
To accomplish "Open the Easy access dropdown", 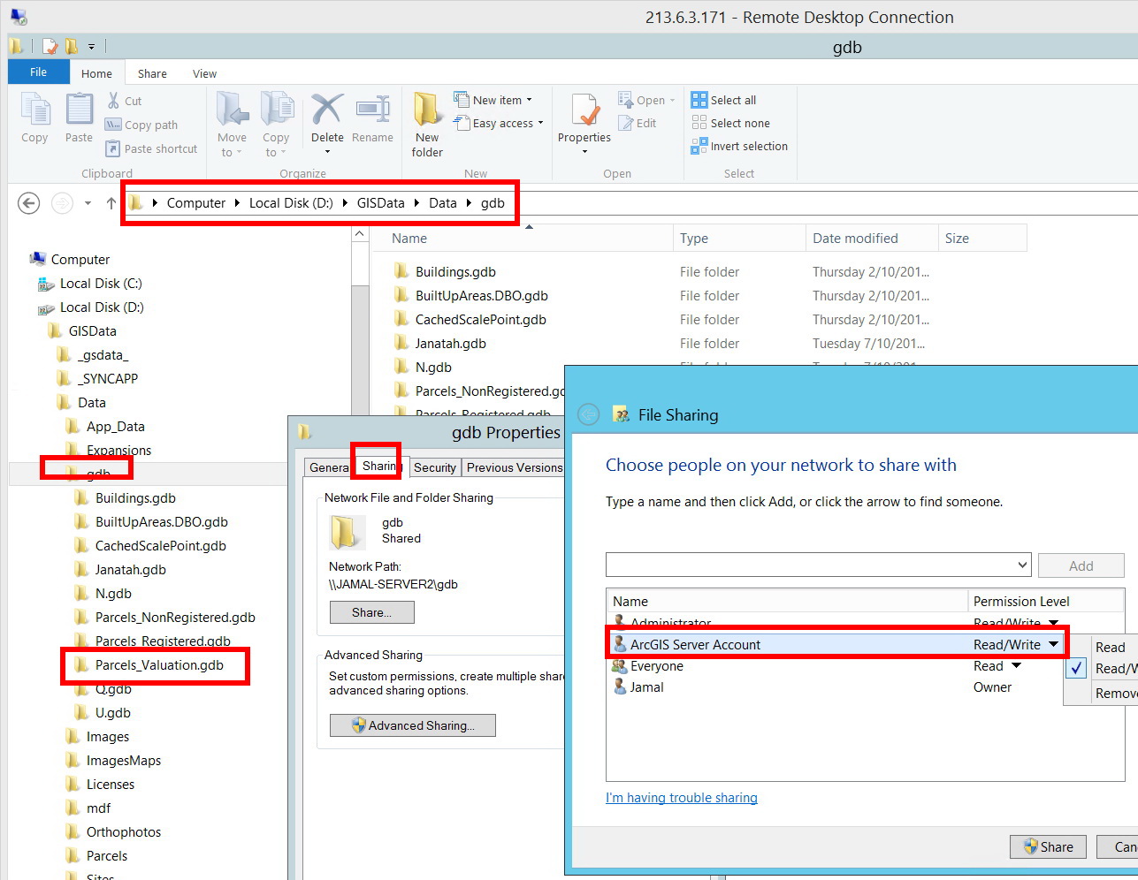I will 499,123.
